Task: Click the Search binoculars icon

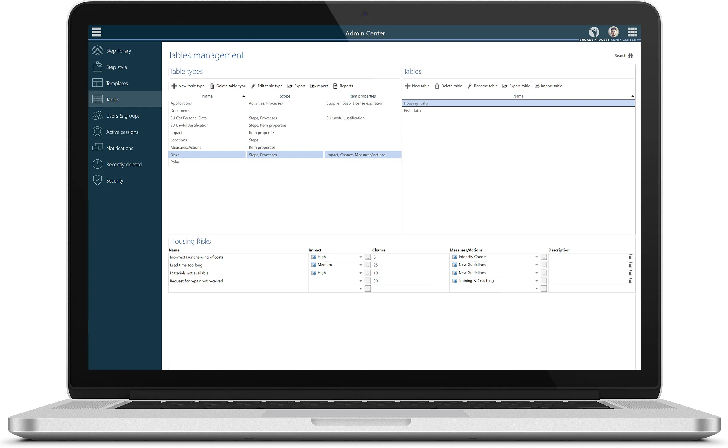Action: point(630,56)
